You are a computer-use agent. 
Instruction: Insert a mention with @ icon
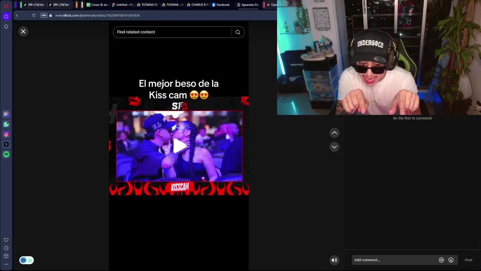point(442,260)
